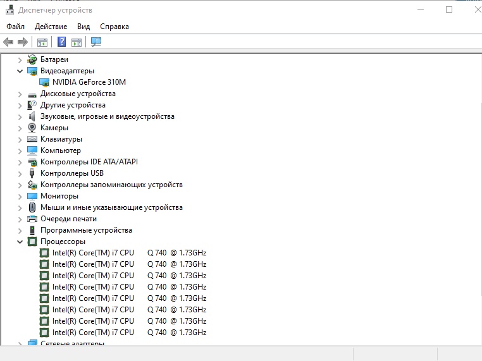
Task: Click the Device Manager title bar icon
Action: point(10,10)
